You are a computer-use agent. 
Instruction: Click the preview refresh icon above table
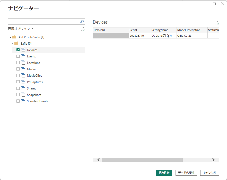click(x=216, y=23)
